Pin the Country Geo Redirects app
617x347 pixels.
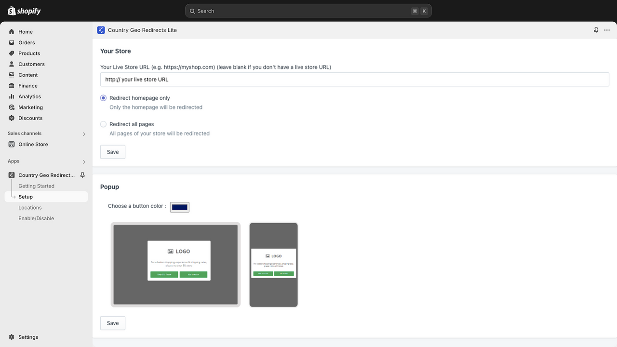click(x=596, y=30)
